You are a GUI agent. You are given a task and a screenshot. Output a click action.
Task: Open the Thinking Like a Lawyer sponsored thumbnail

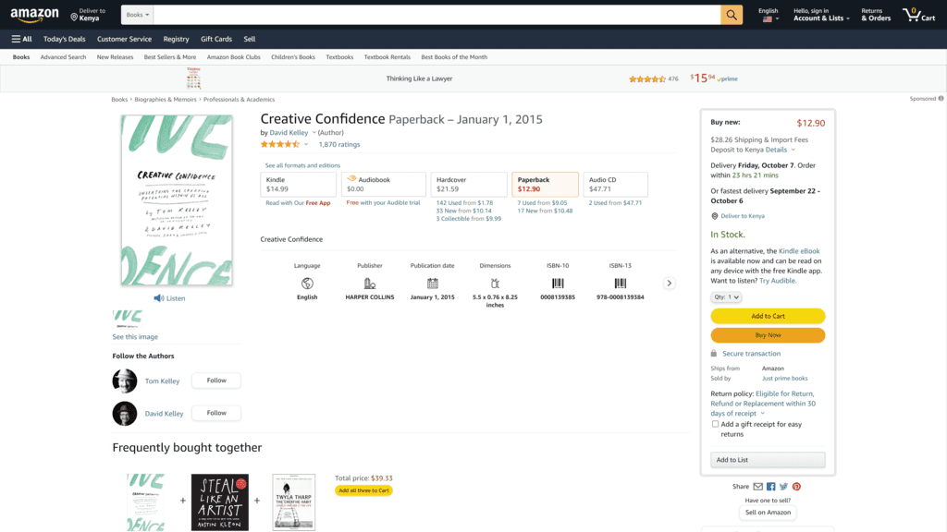point(193,79)
